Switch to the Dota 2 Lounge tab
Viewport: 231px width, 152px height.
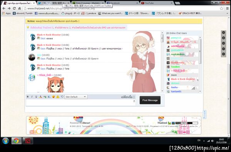(88, 3)
